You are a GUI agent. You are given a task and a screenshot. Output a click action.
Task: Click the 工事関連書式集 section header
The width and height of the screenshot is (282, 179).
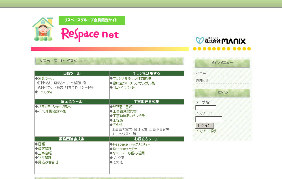(x=147, y=102)
